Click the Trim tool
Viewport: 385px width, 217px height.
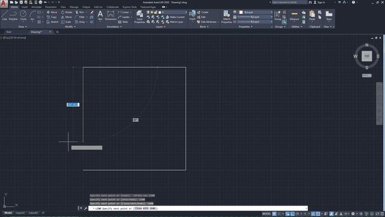click(x=80, y=12)
